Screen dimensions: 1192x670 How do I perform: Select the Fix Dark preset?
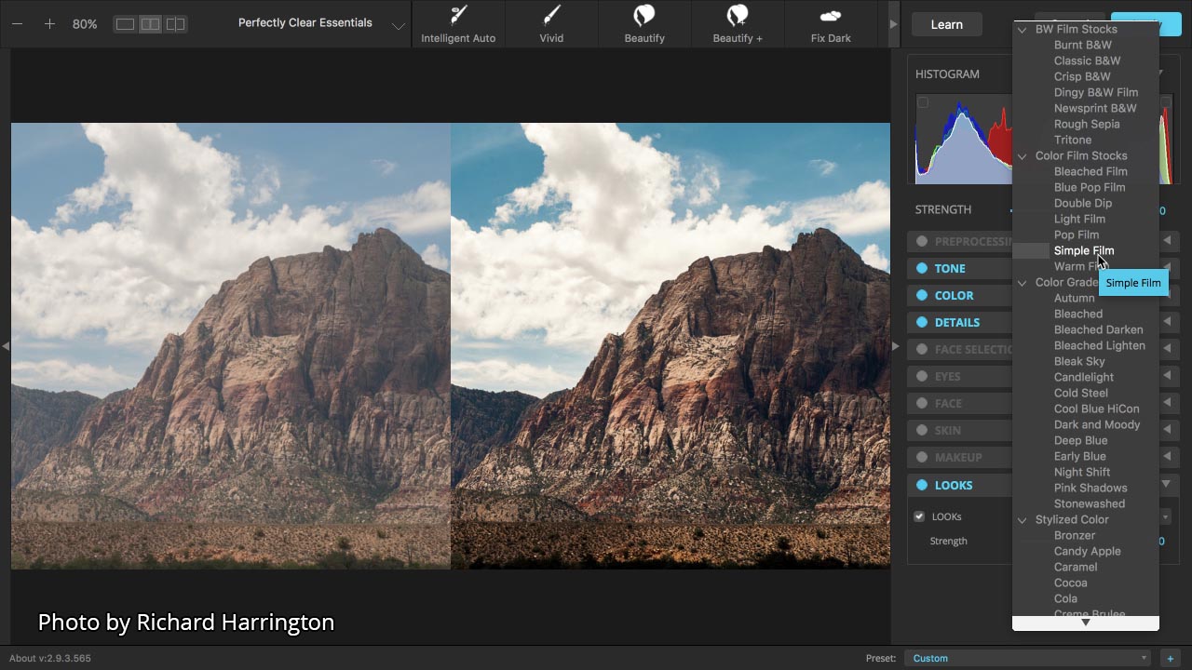tap(831, 23)
